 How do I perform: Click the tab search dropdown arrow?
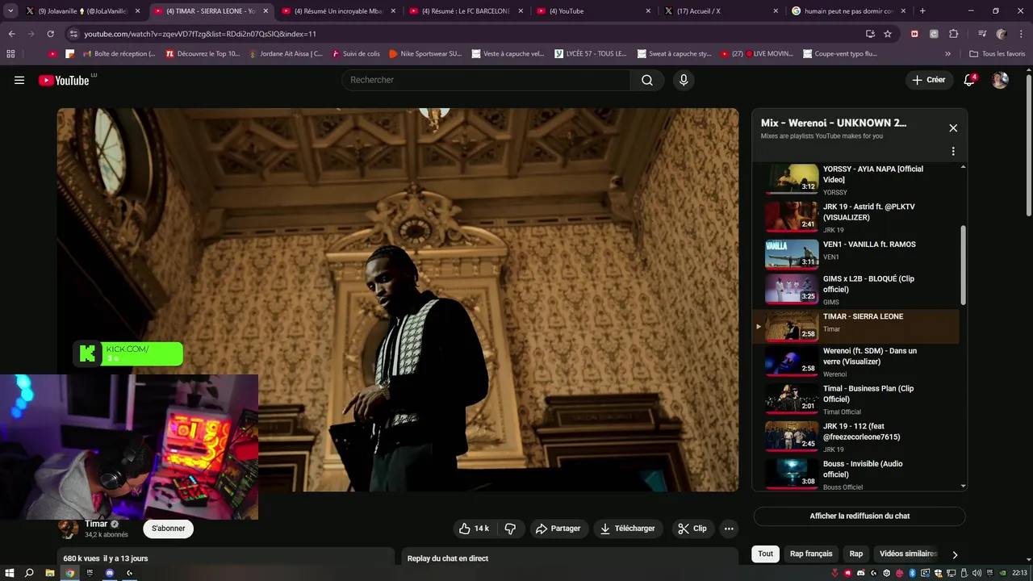pos(10,11)
